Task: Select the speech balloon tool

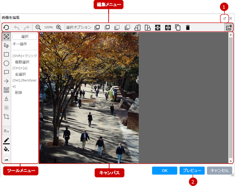Action: pyautogui.click(x=6, y=72)
